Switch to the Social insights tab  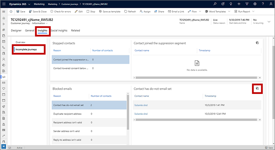tap(59, 31)
